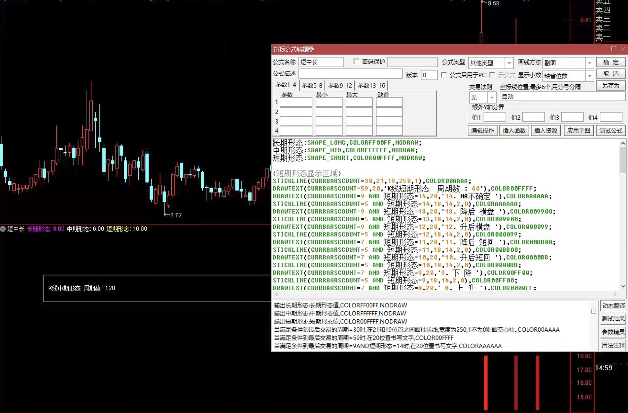Toggle the 密码保护 checkbox
The width and height of the screenshot is (628, 413).
click(356, 62)
